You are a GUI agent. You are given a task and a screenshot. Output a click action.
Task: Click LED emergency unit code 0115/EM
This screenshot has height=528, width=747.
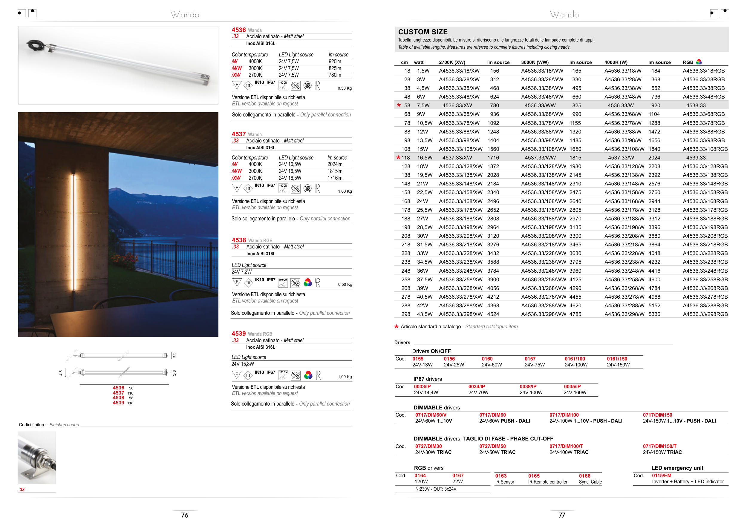(662, 475)
